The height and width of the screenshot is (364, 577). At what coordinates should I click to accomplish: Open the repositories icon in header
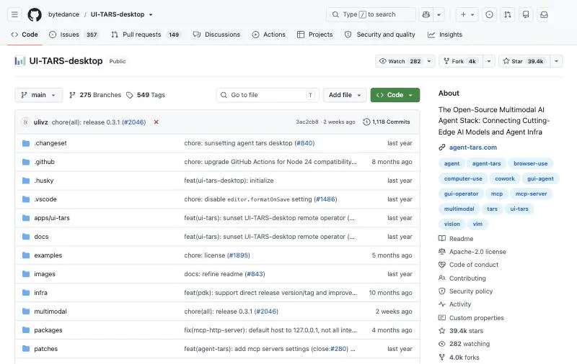(x=526, y=14)
